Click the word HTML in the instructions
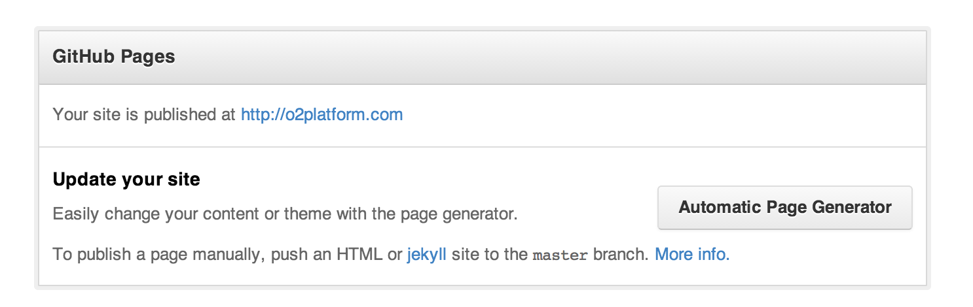This screenshot has height=307, width=973. coord(359,254)
